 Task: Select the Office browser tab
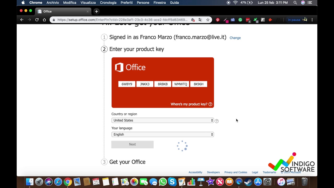[63, 11]
